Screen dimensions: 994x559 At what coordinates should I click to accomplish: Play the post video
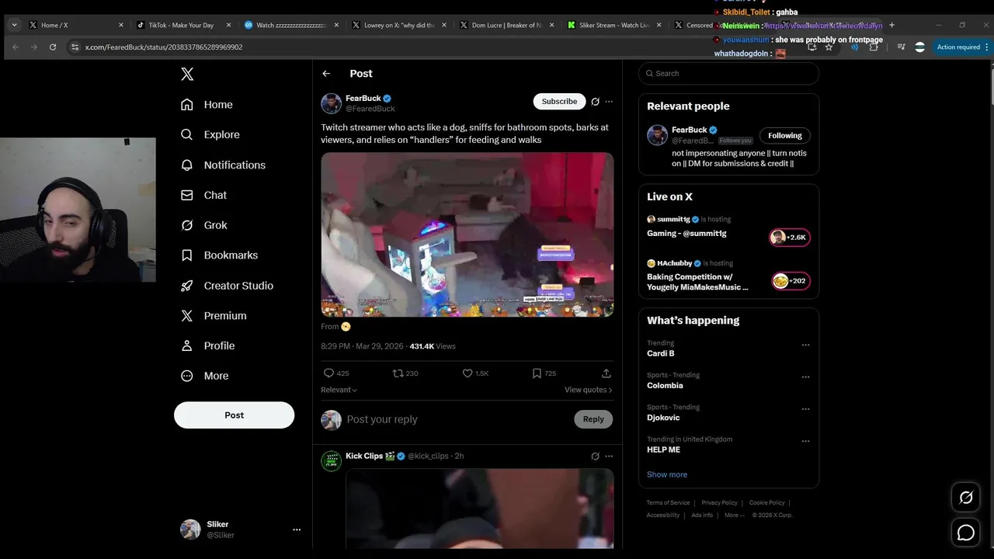coord(467,234)
